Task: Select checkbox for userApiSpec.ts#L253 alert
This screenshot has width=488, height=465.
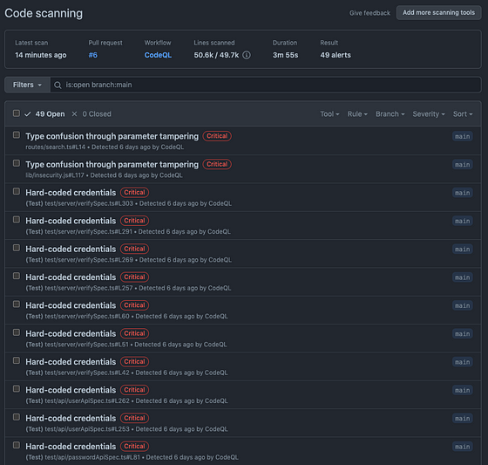Action: pos(17,417)
